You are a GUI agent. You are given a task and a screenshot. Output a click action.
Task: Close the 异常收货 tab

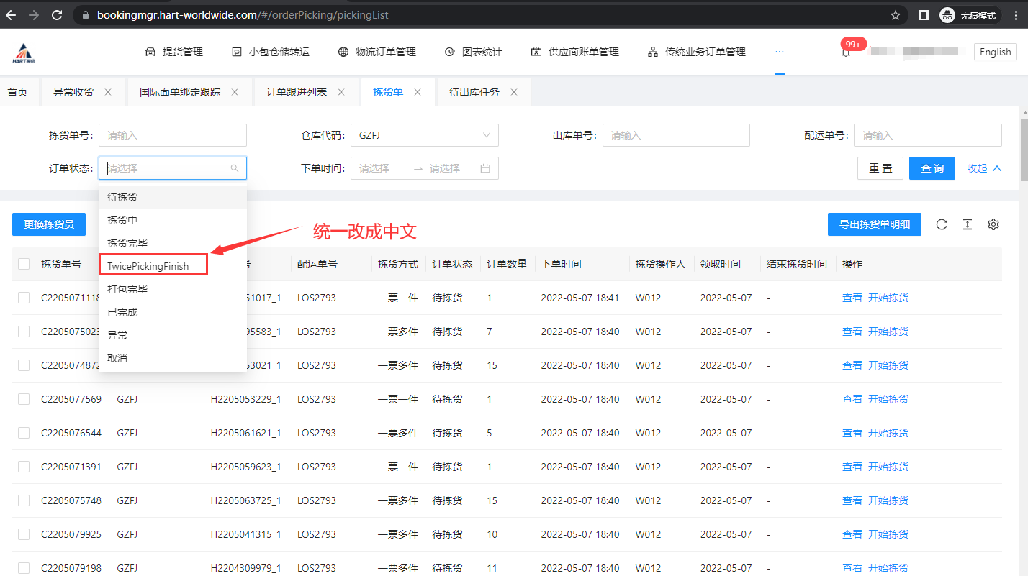pyautogui.click(x=108, y=92)
